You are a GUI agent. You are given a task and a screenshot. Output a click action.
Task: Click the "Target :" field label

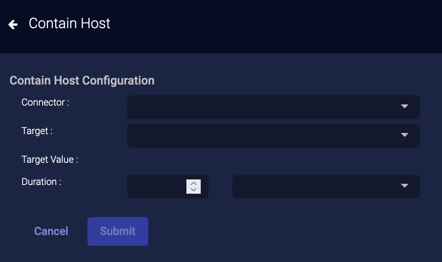[x=37, y=131]
